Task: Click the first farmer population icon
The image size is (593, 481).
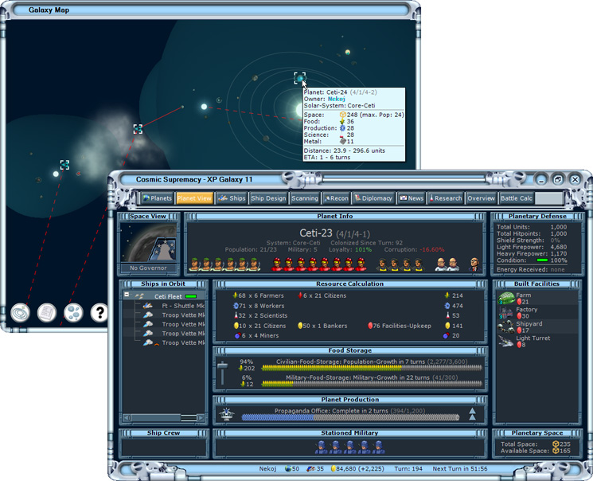Action: click(x=195, y=264)
